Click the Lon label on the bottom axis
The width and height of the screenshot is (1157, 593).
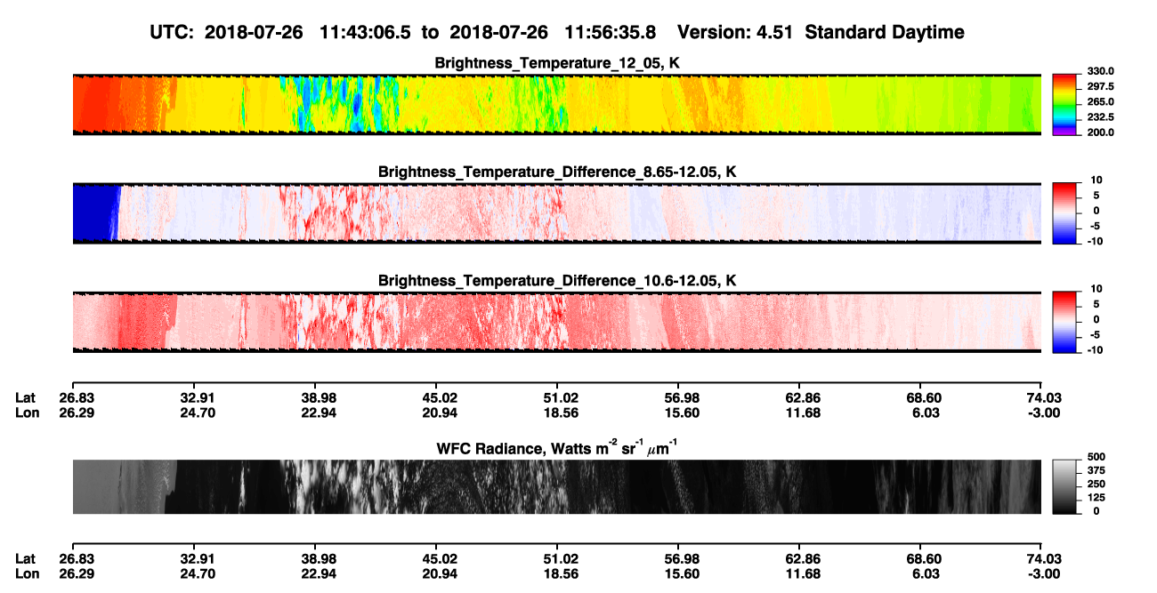[26, 574]
